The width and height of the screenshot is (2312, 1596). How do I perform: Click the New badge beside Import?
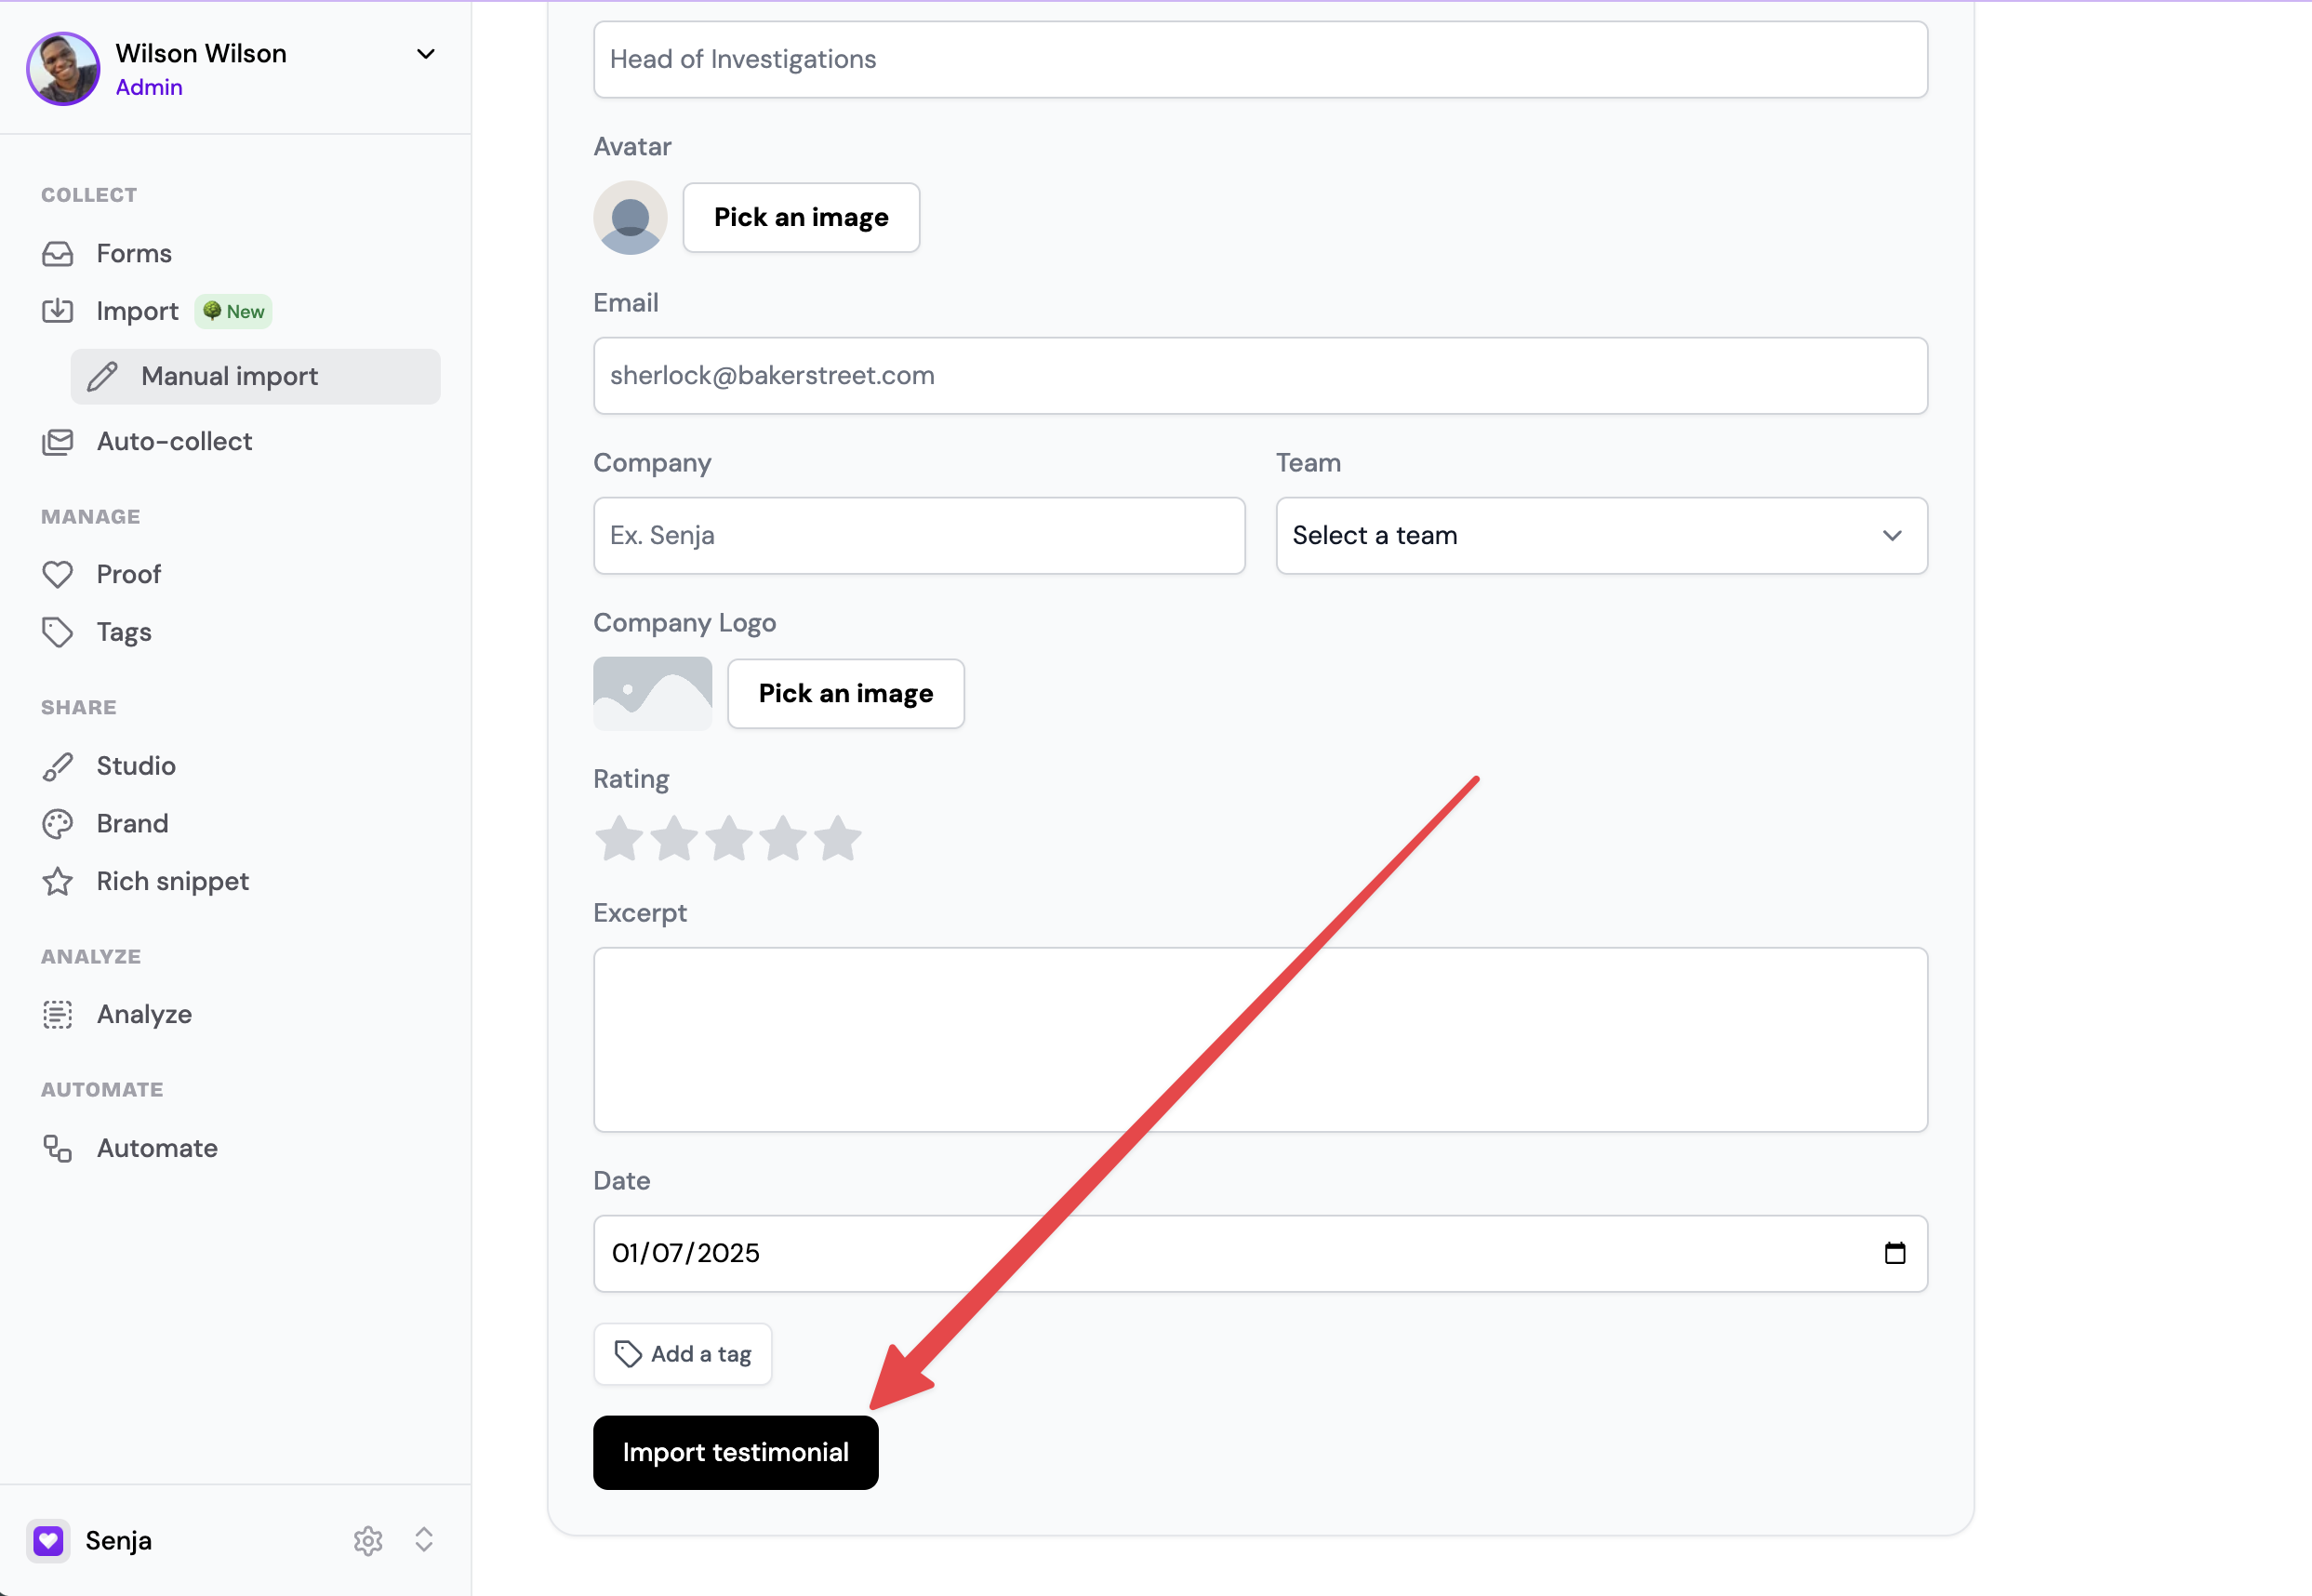[234, 311]
